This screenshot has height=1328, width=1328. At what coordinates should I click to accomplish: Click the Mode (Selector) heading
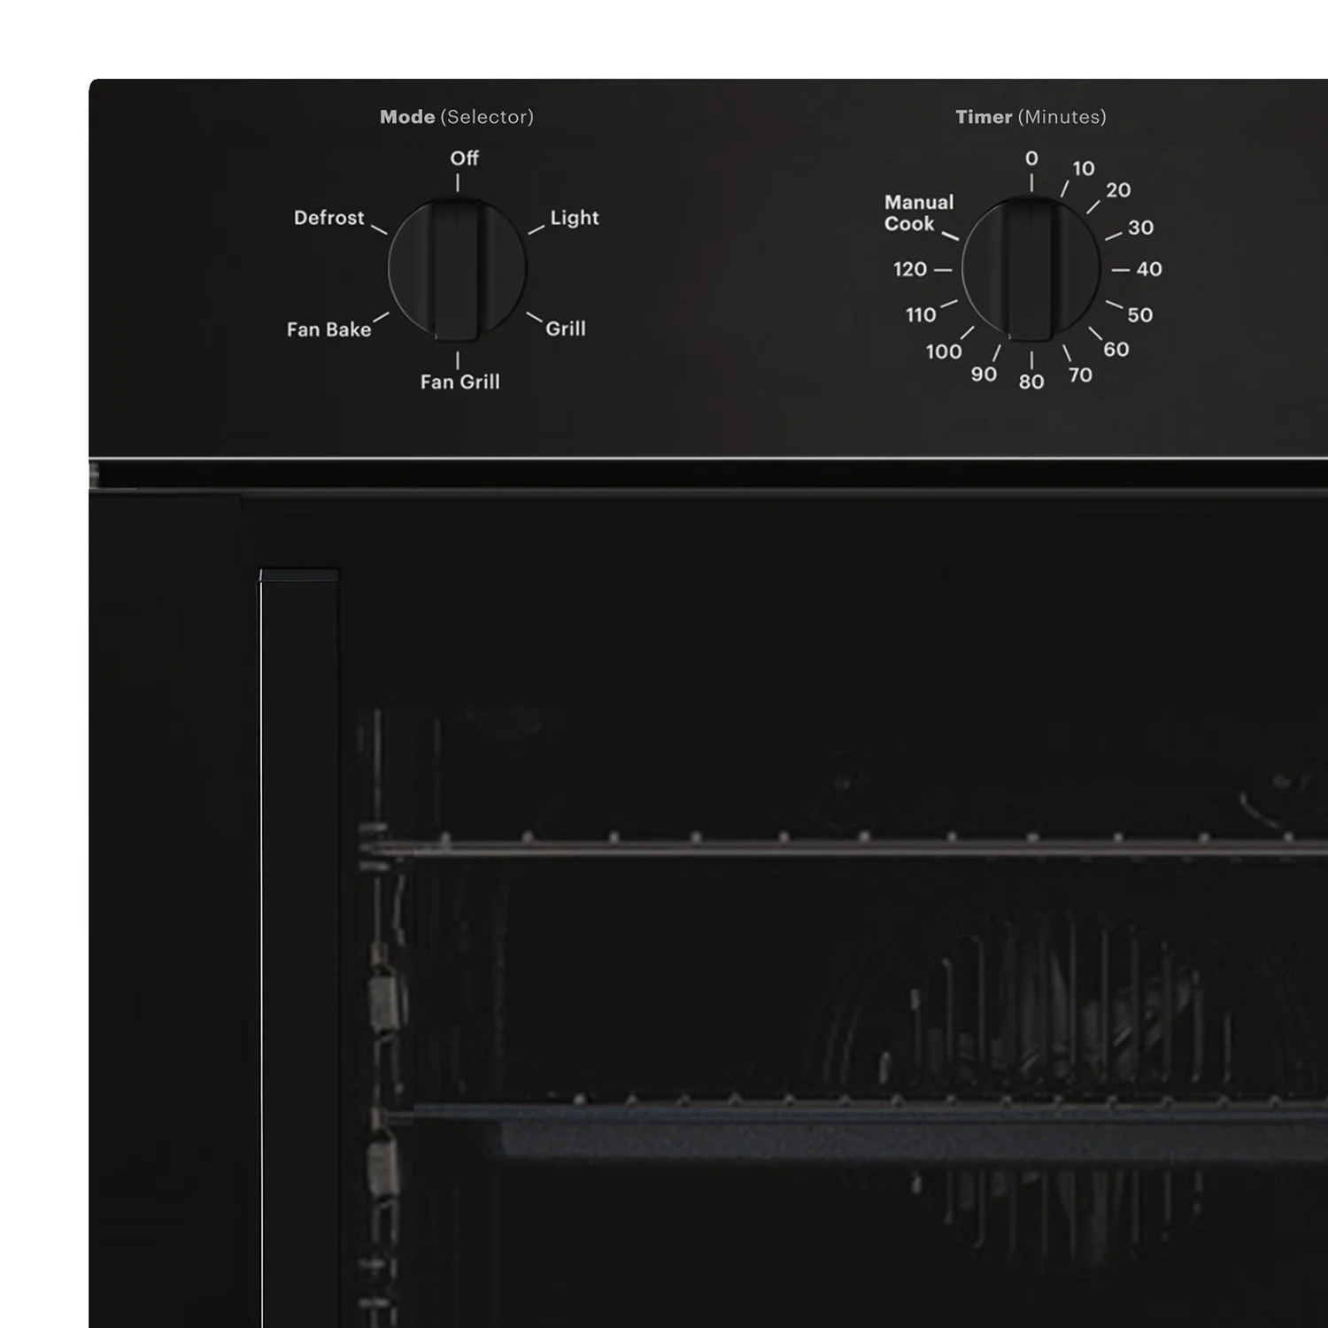coord(457,117)
